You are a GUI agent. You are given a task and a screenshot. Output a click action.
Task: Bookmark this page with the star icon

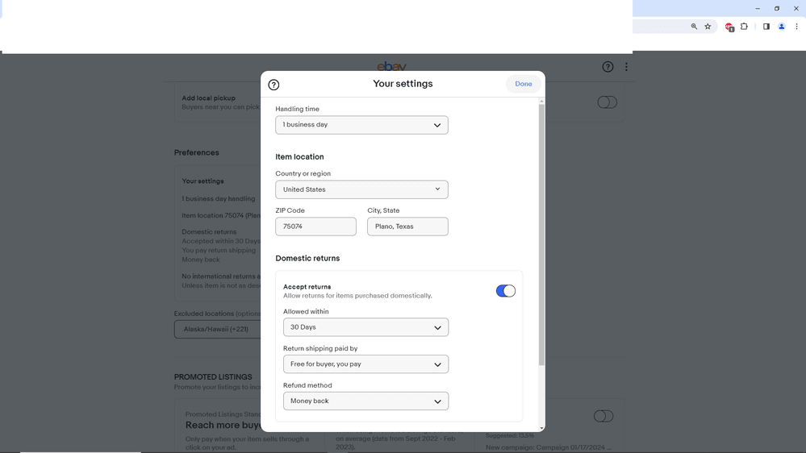(708, 27)
